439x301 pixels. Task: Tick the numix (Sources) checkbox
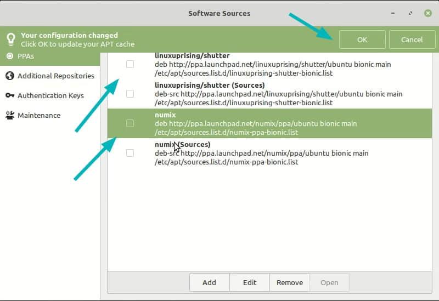[130, 153]
